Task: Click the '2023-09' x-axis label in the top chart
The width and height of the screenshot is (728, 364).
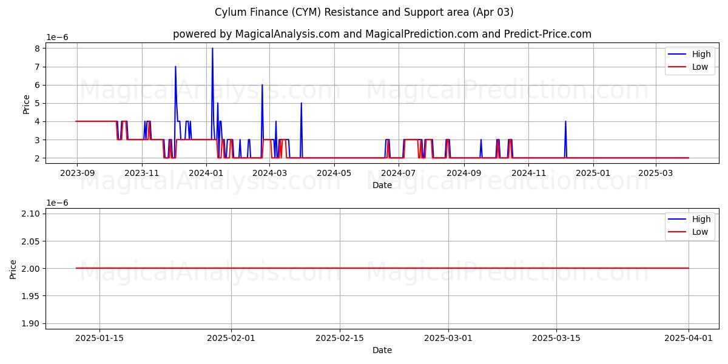Action: [x=77, y=174]
